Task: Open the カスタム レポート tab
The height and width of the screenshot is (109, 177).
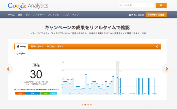Action: pyautogui.click(x=55, y=46)
